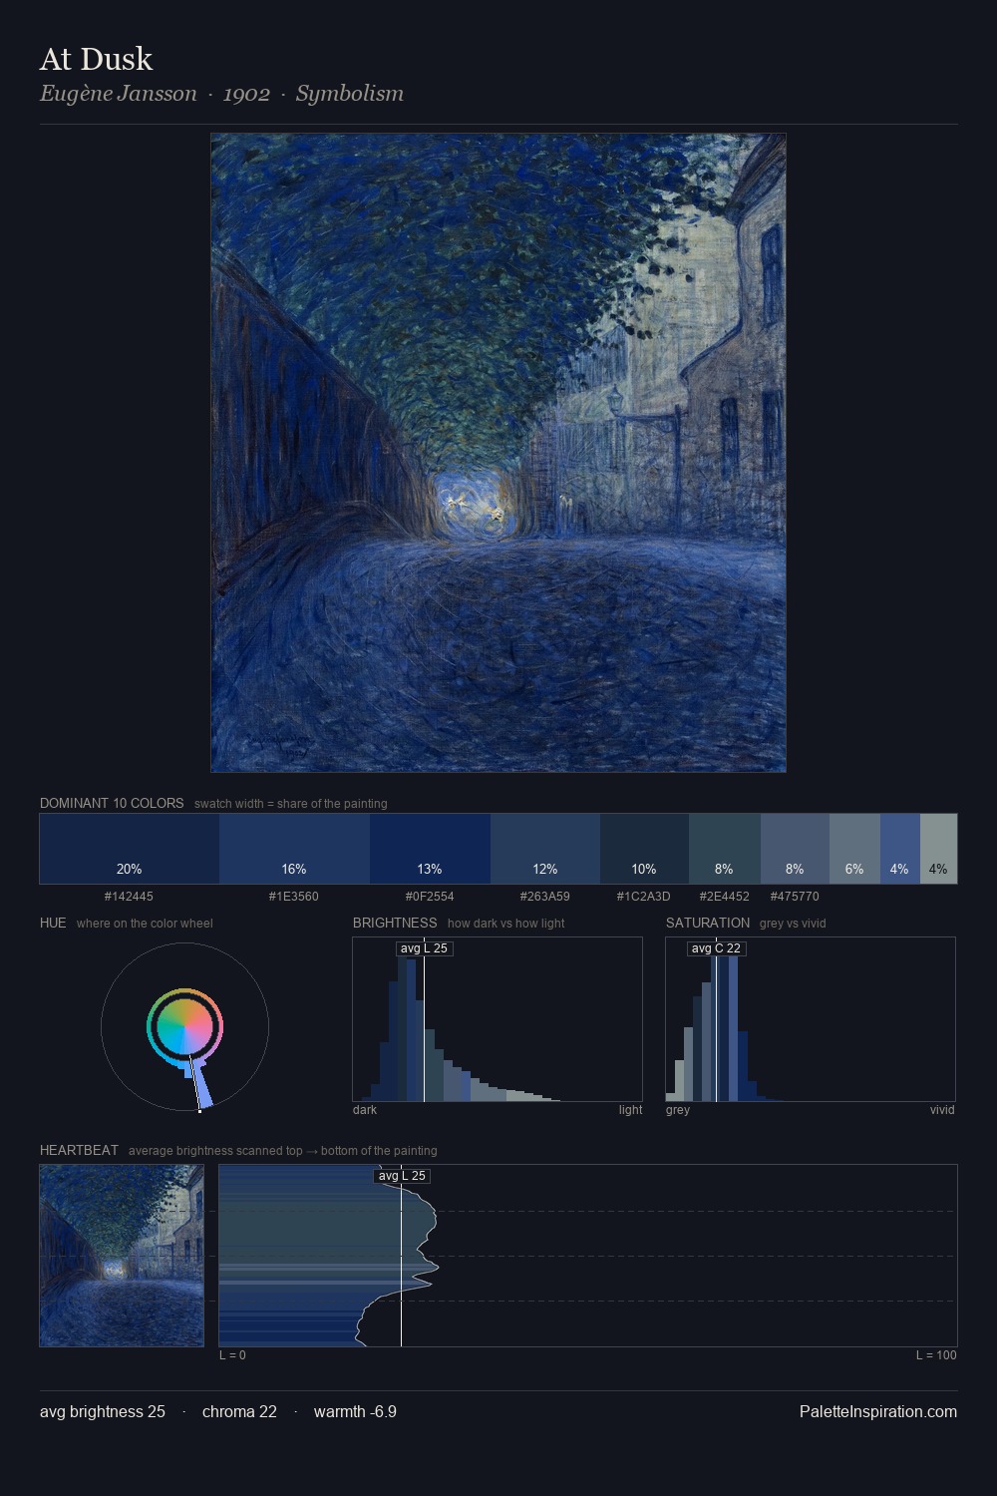997x1496 pixels.
Task: Click hex code "#1C2A3D"
Action: click(644, 897)
